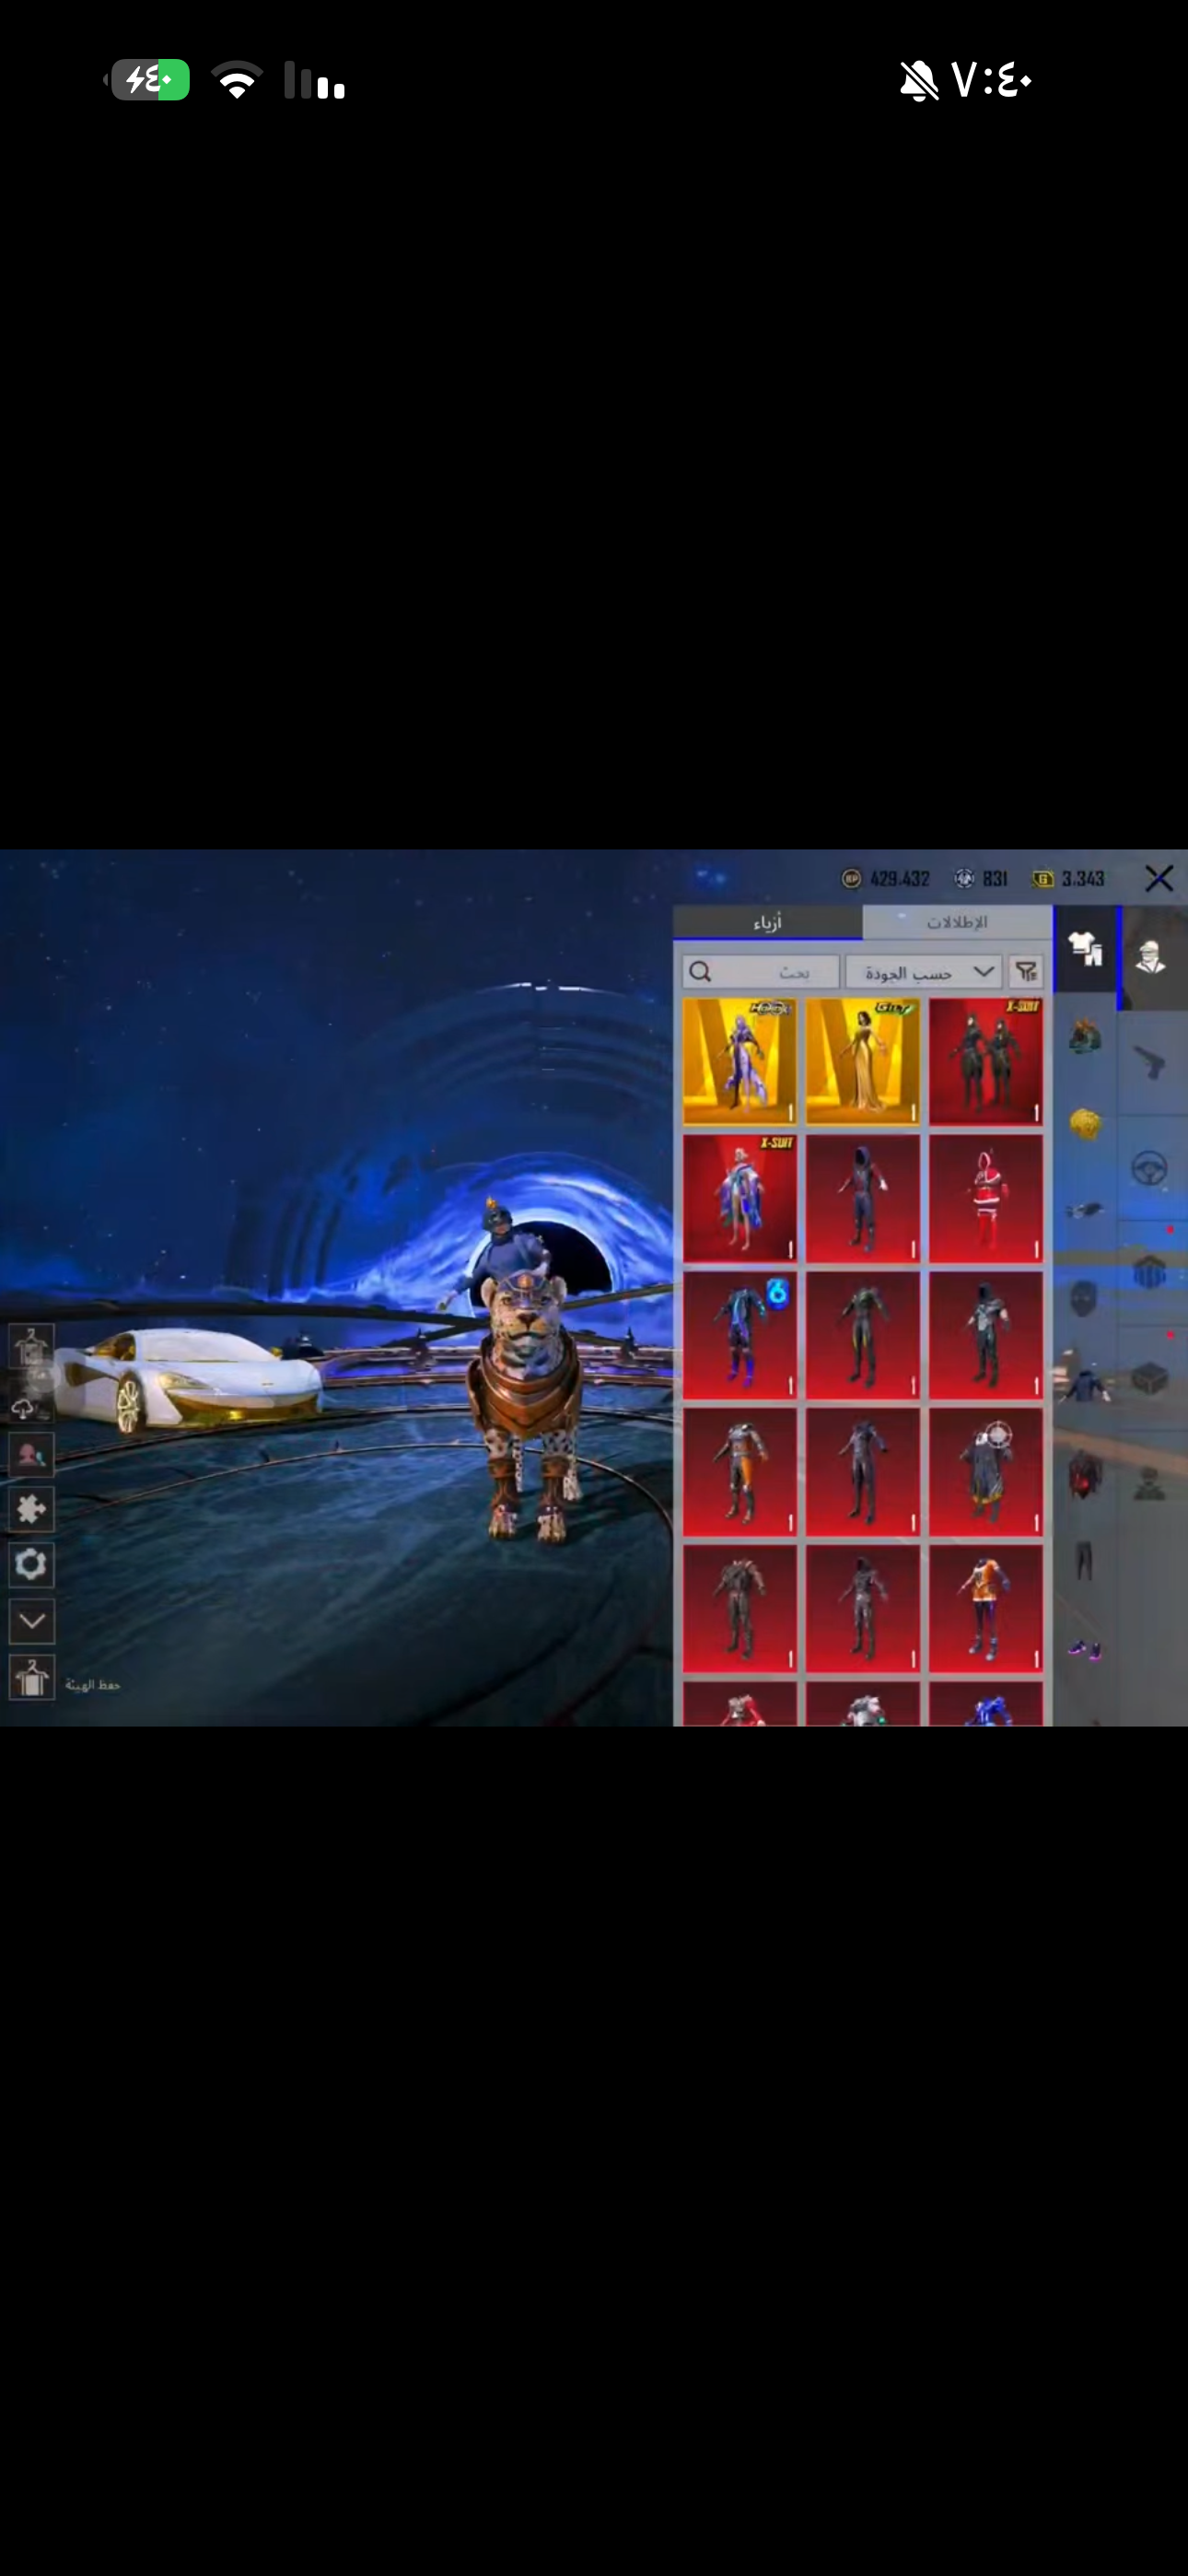Choose the black twin-figure X-Suit card
The image size is (1188, 2576).
(986, 1061)
